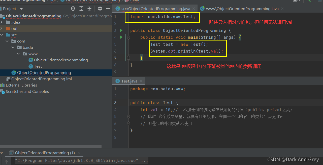Select External Libraries node
Screen dimensions: 323x165
21,85
